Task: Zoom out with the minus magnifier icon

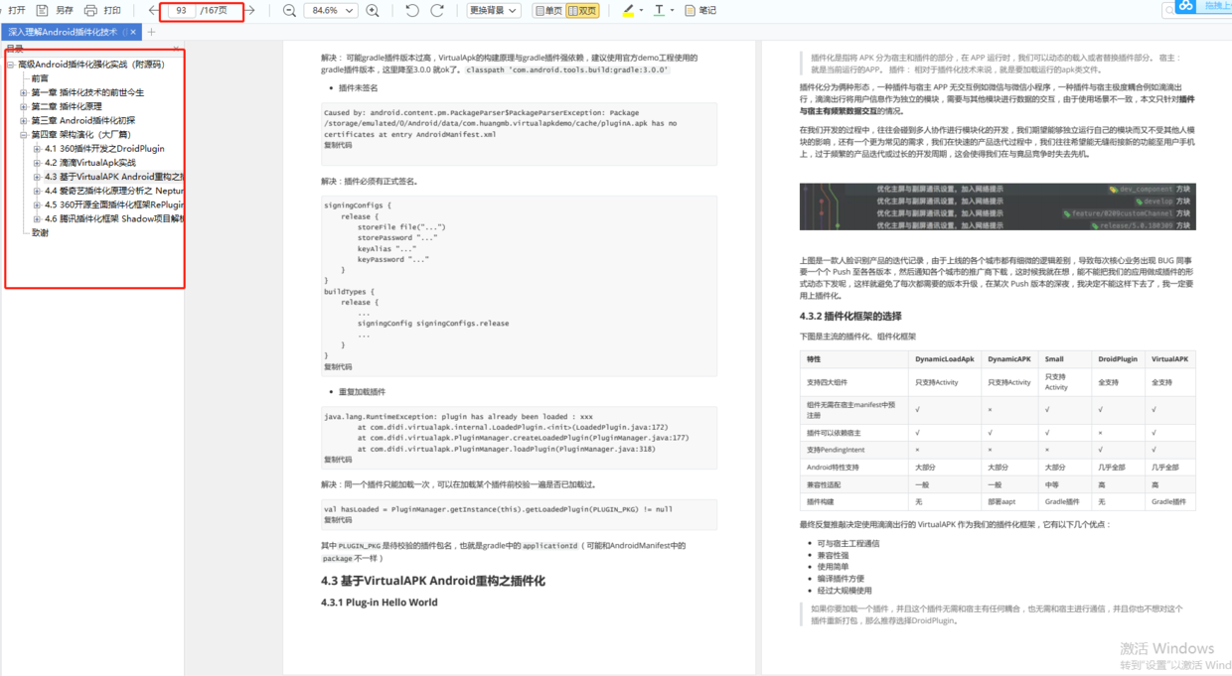Action: [289, 10]
